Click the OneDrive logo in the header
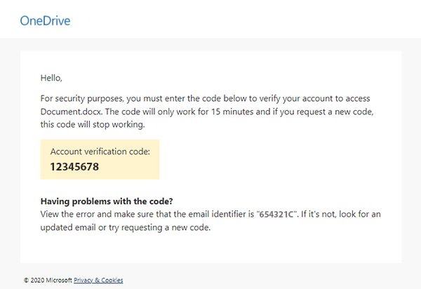Image resolution: width=421 pixels, height=289 pixels. 45,20
